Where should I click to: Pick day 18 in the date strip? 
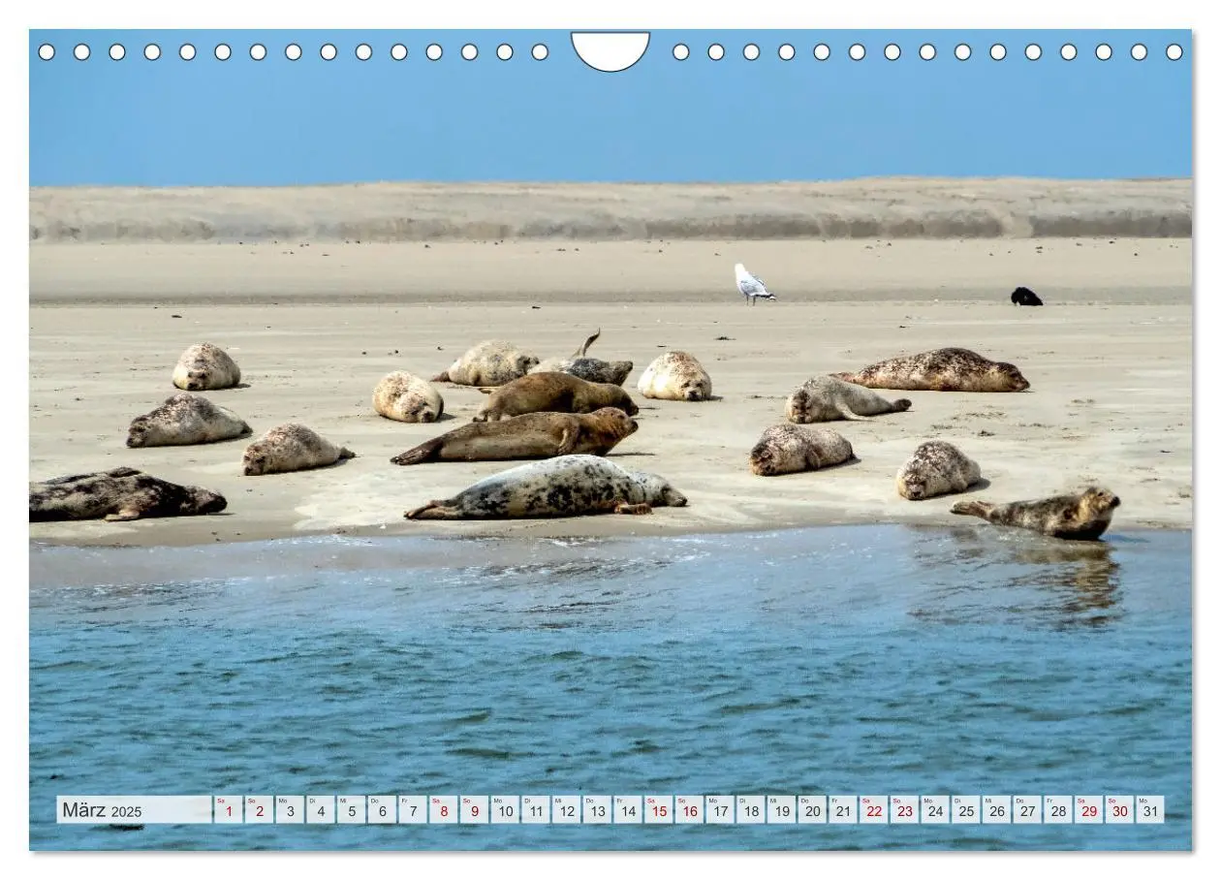(751, 810)
